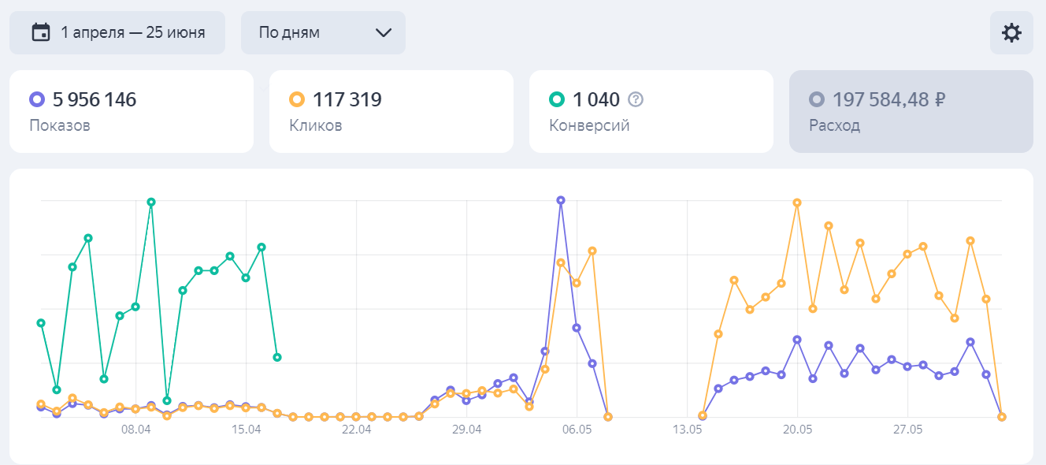Click the green circle marker beside 1 040
Image resolution: width=1046 pixels, height=465 pixels.
(x=556, y=100)
